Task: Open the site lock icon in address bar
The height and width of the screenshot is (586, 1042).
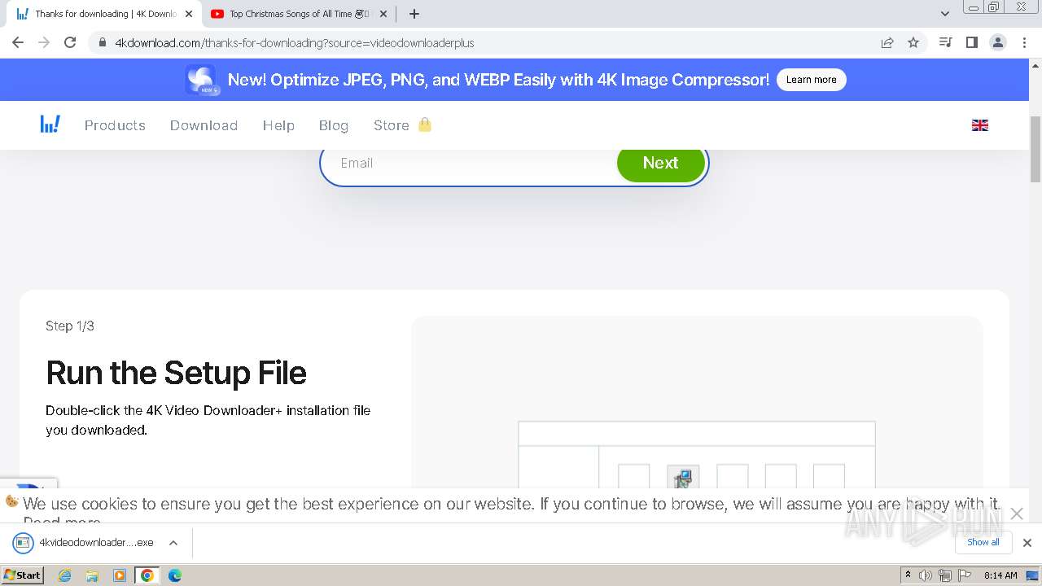Action: pos(102,42)
